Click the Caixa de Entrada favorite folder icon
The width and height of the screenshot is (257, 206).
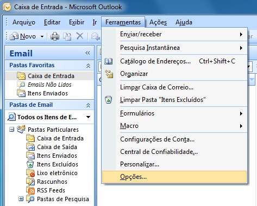point(21,76)
